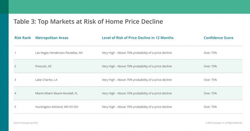
Task: Select the Prescott, AZ cell
Action: click(x=43, y=66)
